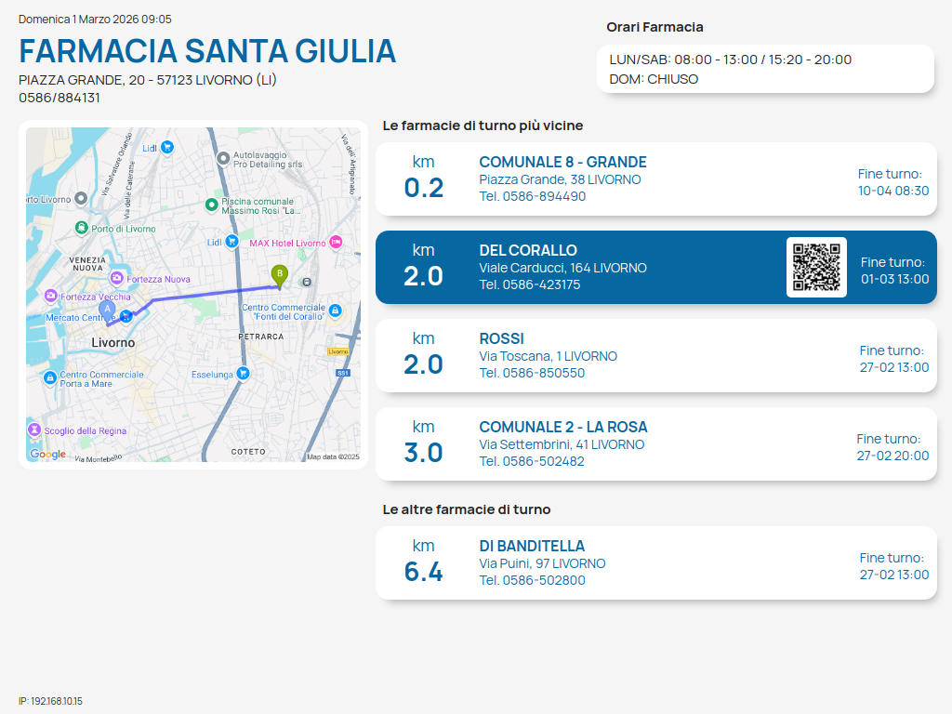Screen dimensions: 952x714
Task: Click Del Corallo phone number 0586-423175
Action: [x=530, y=284]
